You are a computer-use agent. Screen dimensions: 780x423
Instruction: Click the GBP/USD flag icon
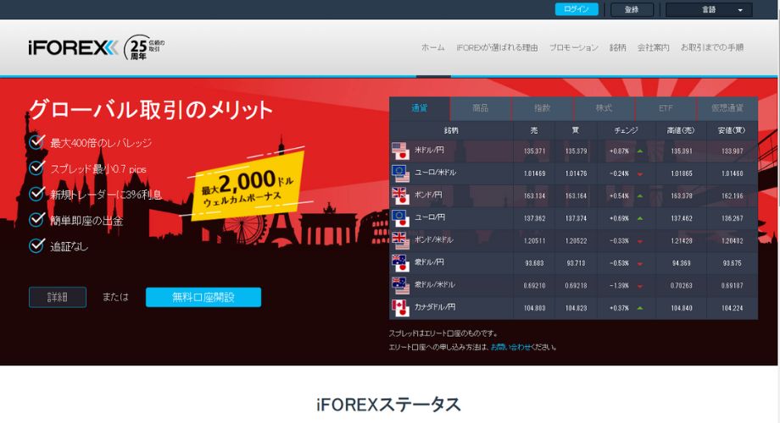[x=400, y=240]
